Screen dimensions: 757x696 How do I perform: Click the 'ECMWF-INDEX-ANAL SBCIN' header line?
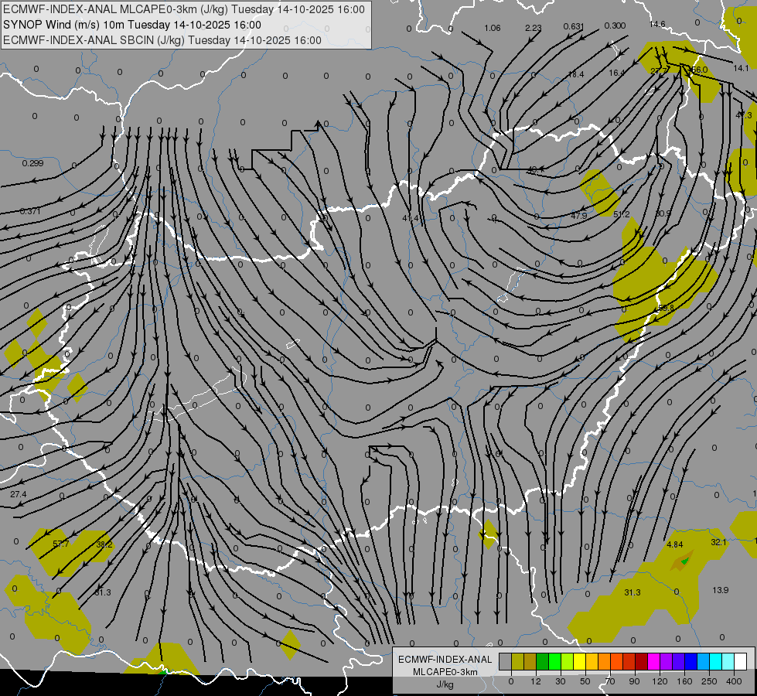click(x=162, y=40)
